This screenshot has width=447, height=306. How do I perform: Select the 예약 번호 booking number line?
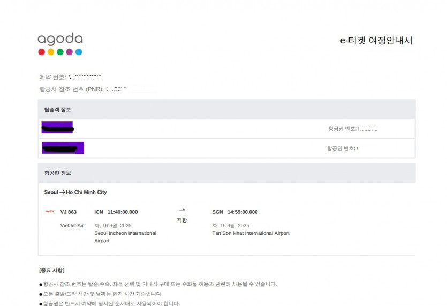(x=70, y=78)
